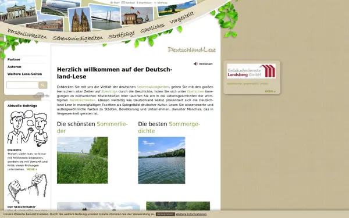The height and width of the screenshot is (218, 349).
Task: Open the Kontakt link in top bar
Action: [128, 3]
